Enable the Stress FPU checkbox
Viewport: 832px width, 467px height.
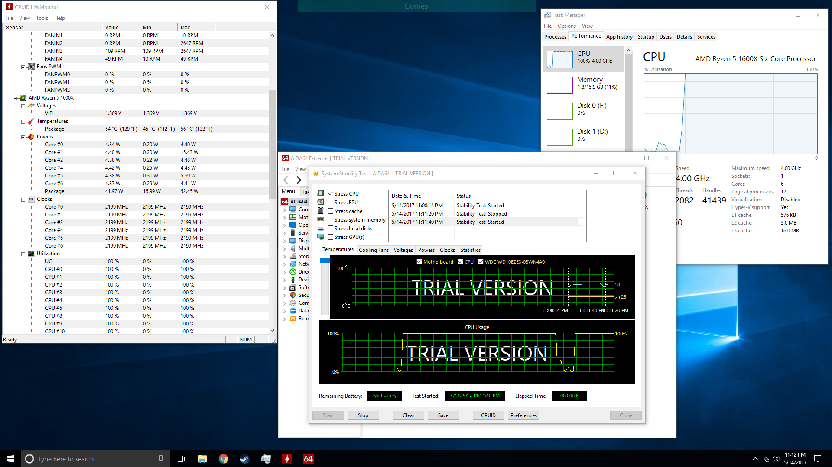click(x=331, y=203)
